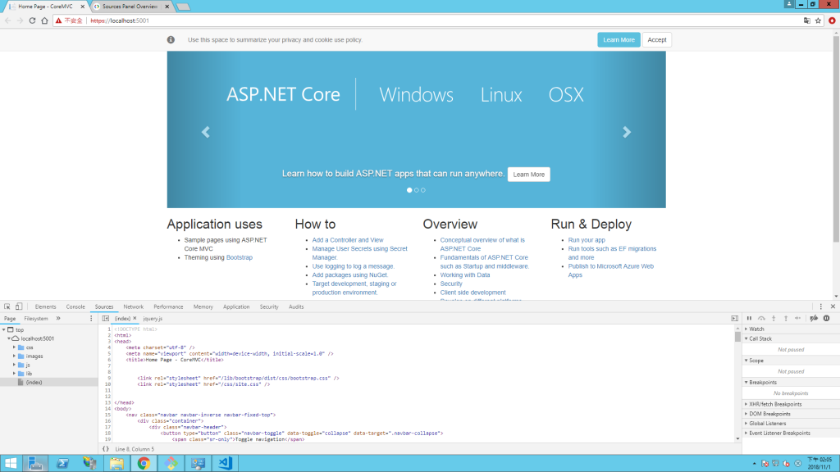Switch to the jquery.js editor tab
This screenshot has height=472, width=840.
[x=153, y=319]
